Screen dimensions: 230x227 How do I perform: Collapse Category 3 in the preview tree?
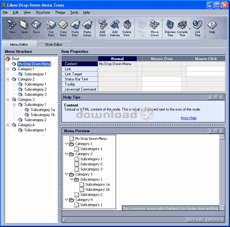point(67,175)
